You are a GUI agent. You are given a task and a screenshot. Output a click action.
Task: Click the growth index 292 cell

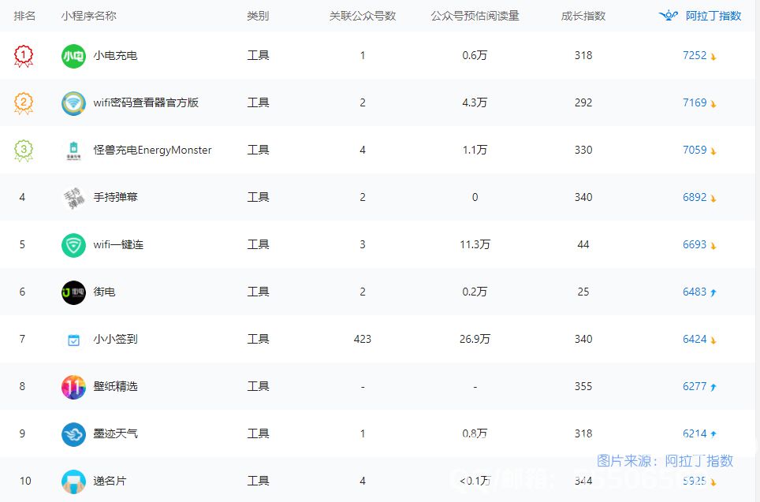point(583,102)
